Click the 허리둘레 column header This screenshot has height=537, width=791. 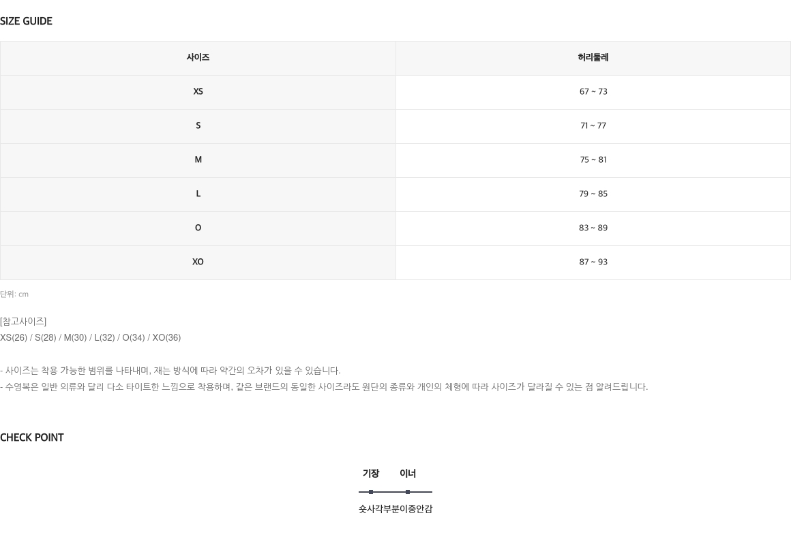pos(593,57)
